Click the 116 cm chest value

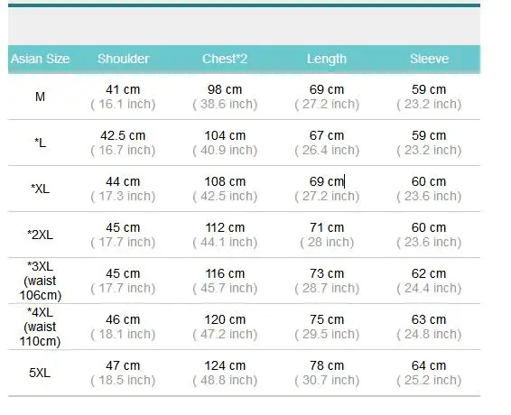pos(225,273)
